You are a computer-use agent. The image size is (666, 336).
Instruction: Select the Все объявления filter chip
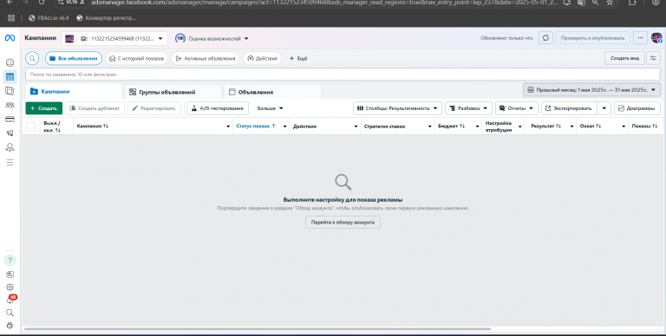click(x=74, y=59)
